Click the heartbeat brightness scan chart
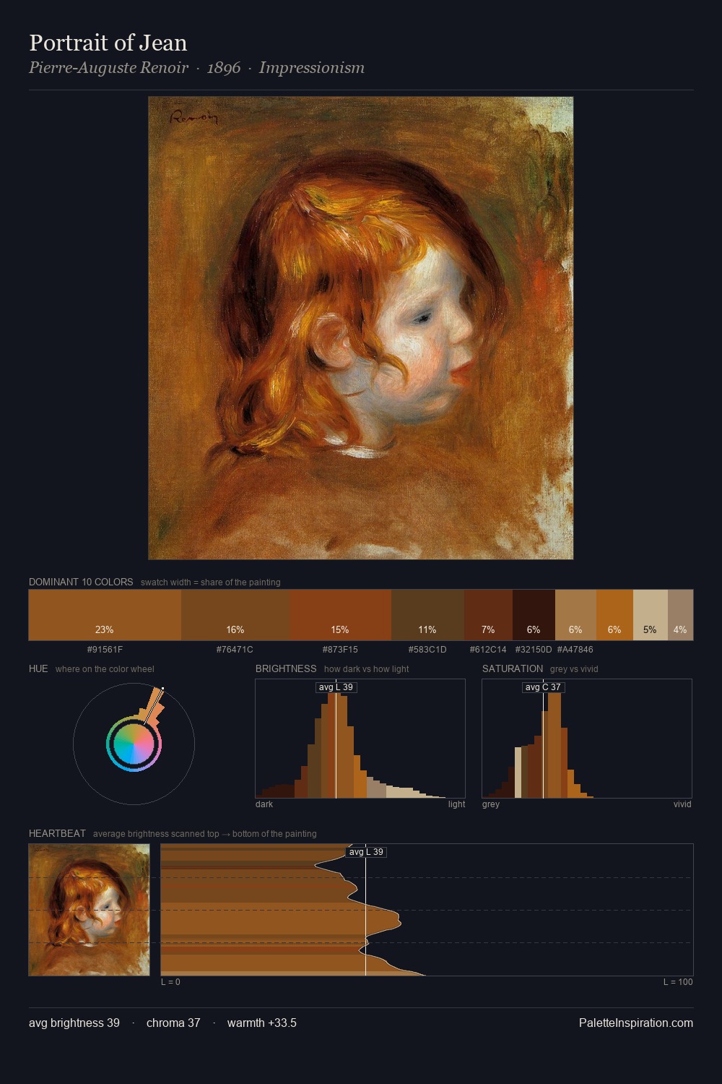Image resolution: width=722 pixels, height=1084 pixels. click(x=427, y=910)
